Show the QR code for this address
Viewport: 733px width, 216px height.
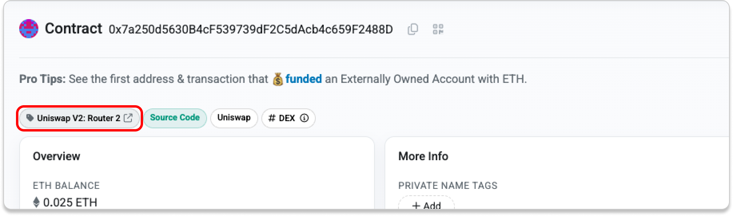pos(438,29)
